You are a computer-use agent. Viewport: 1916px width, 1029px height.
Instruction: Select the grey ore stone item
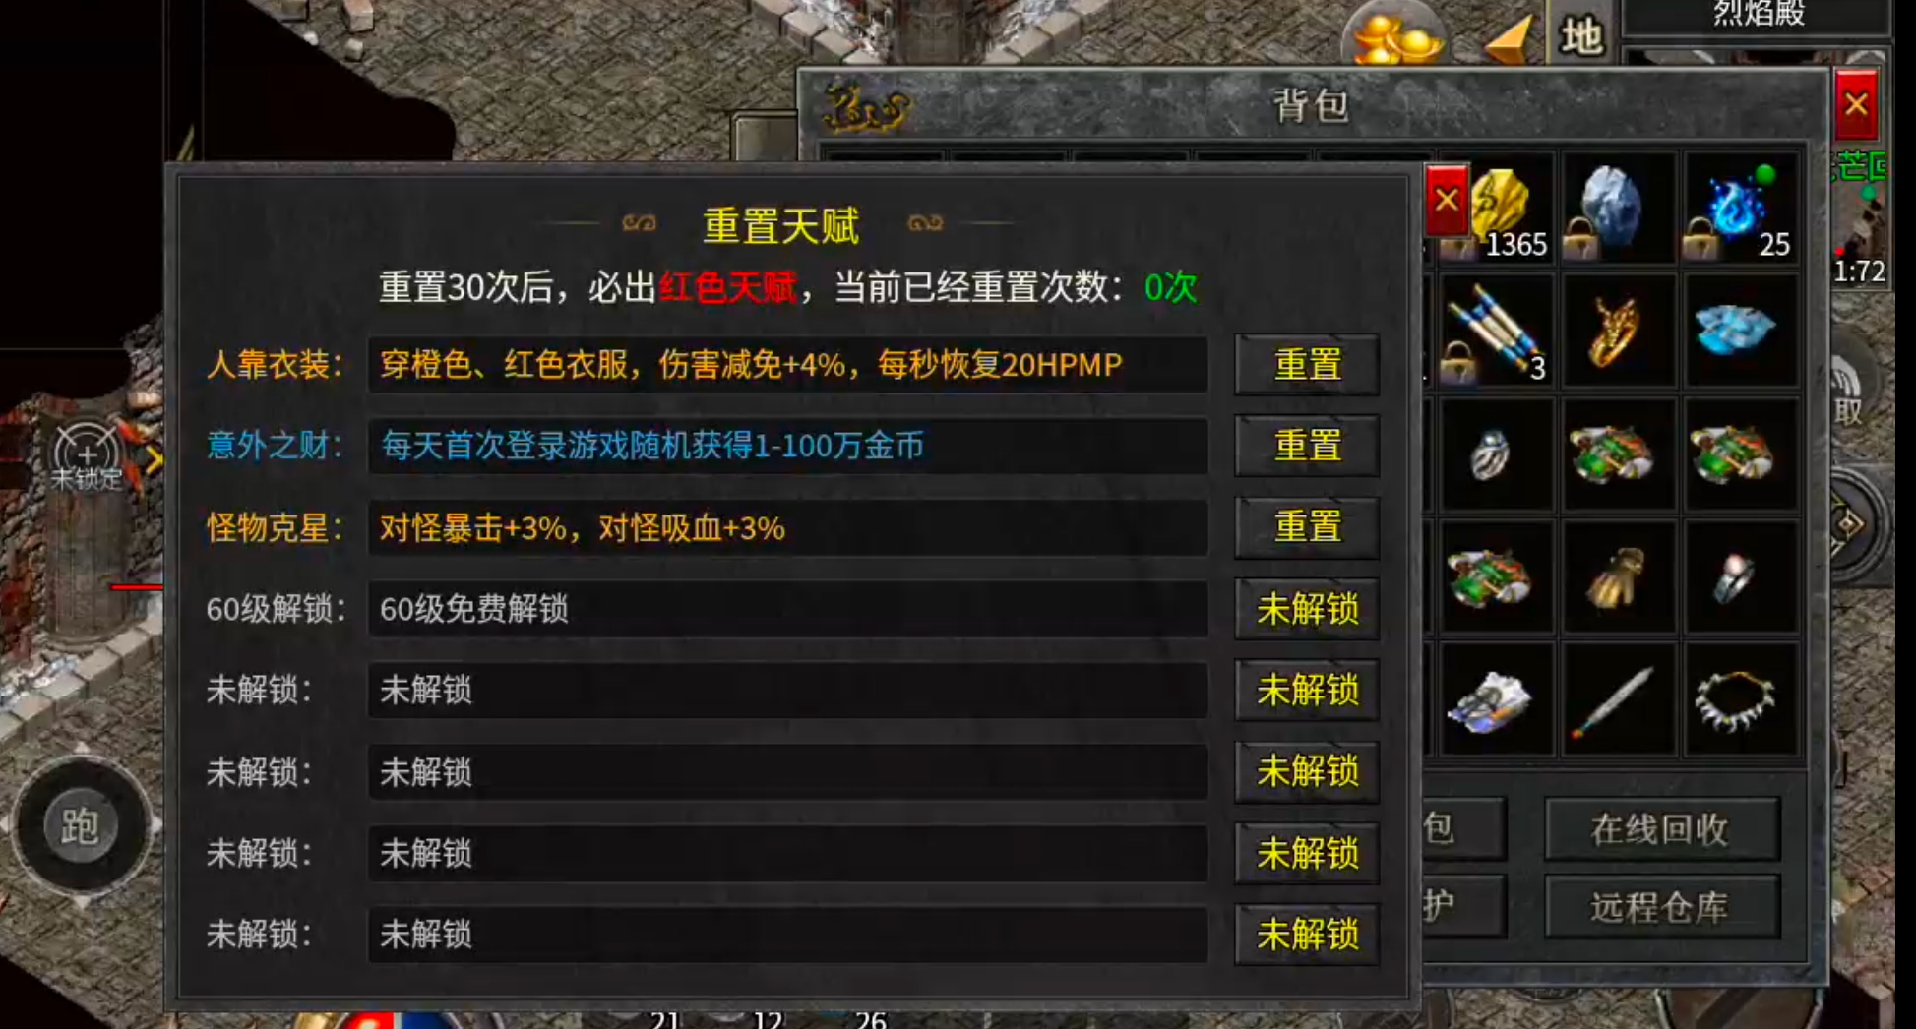[x=1616, y=209]
